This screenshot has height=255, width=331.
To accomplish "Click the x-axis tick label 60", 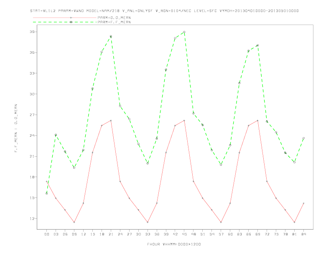I will click(x=230, y=234).
